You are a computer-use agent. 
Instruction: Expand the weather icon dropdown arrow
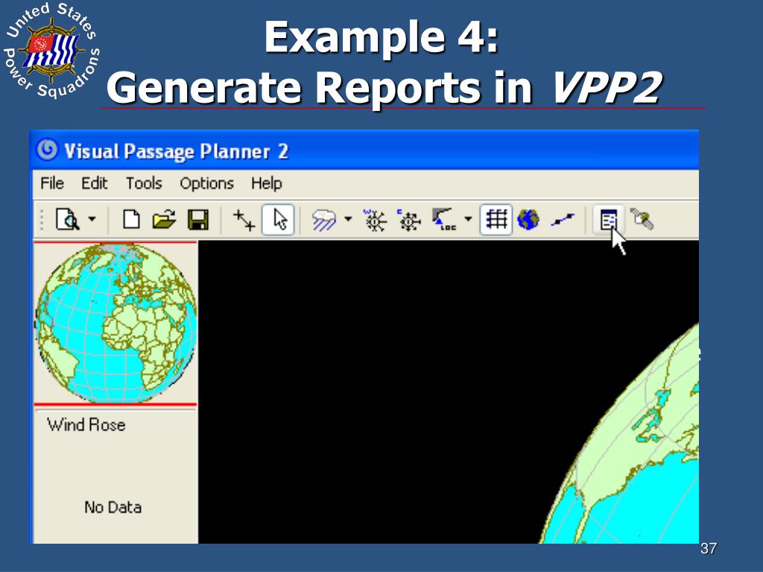point(348,219)
